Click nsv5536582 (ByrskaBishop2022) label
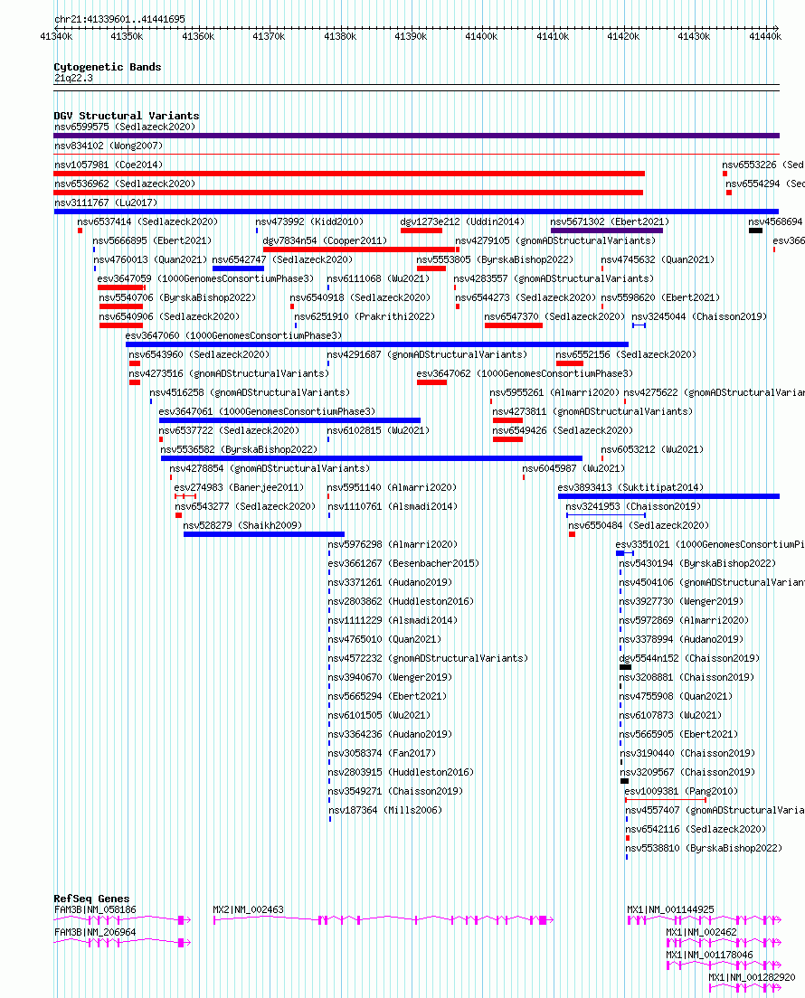The height and width of the screenshot is (998, 805). coord(239,449)
